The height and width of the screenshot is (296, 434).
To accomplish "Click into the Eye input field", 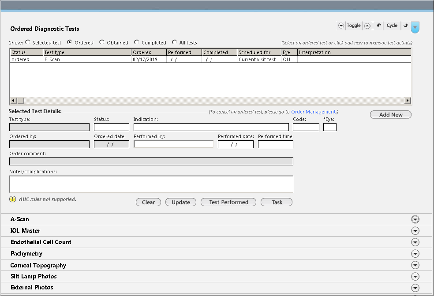I will [330, 127].
